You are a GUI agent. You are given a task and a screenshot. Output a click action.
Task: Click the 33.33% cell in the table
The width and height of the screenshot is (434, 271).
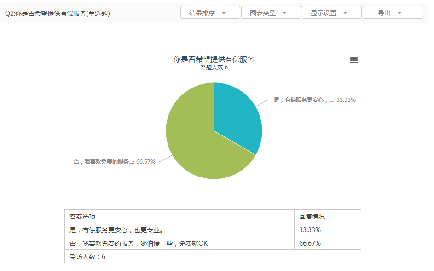tap(310, 230)
